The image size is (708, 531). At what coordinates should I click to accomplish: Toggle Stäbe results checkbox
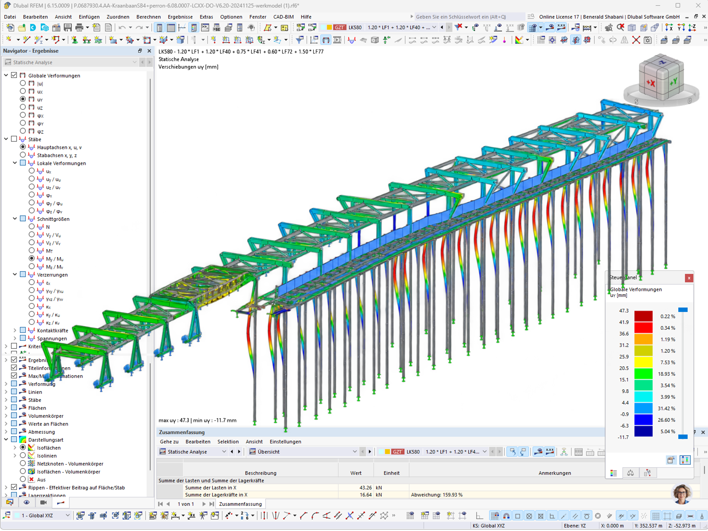(x=14, y=139)
